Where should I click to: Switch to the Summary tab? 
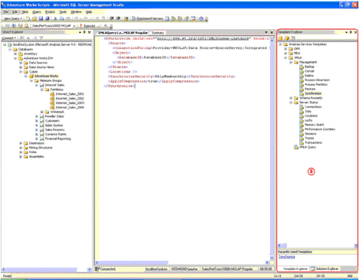pyautogui.click(x=157, y=33)
